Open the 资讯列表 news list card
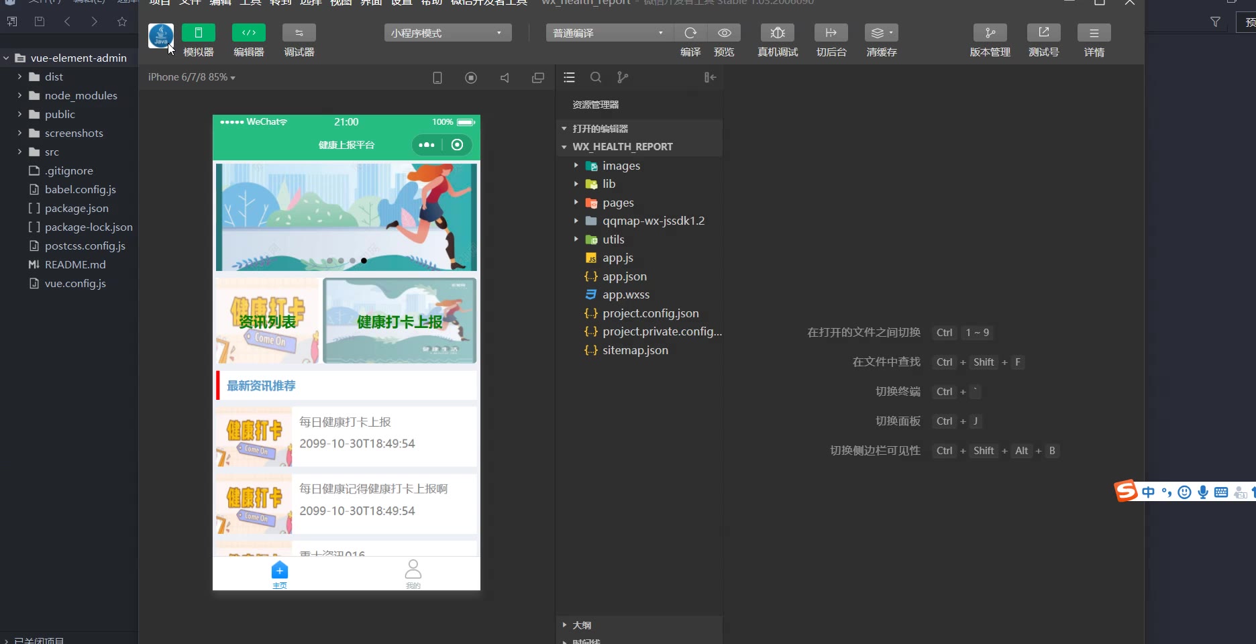The image size is (1256, 644). (268, 321)
